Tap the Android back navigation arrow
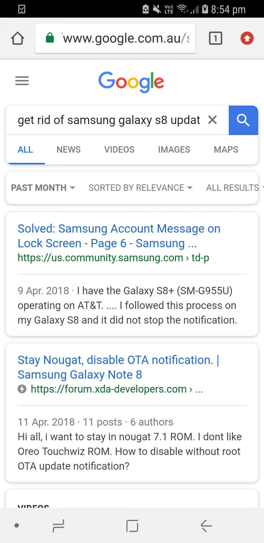Screen dimensions: 264x543 pyautogui.click(x=206, y=526)
